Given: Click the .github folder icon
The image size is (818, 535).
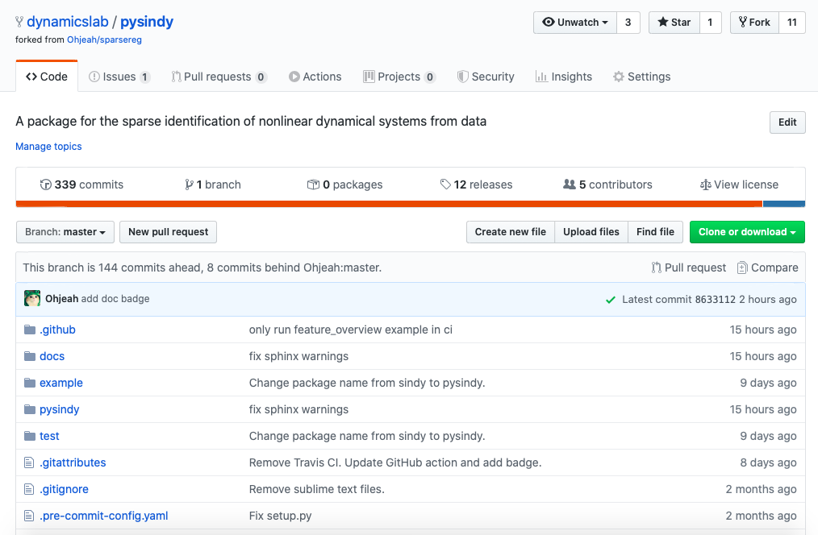Looking at the screenshot, I should (x=30, y=330).
